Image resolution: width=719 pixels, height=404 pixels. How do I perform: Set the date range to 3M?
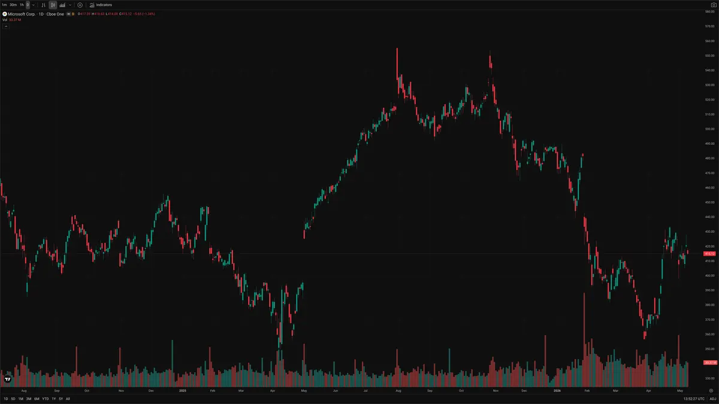pyautogui.click(x=29, y=399)
